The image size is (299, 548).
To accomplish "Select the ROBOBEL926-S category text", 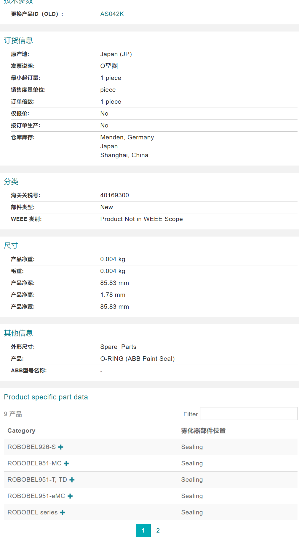I will [x=31, y=447].
